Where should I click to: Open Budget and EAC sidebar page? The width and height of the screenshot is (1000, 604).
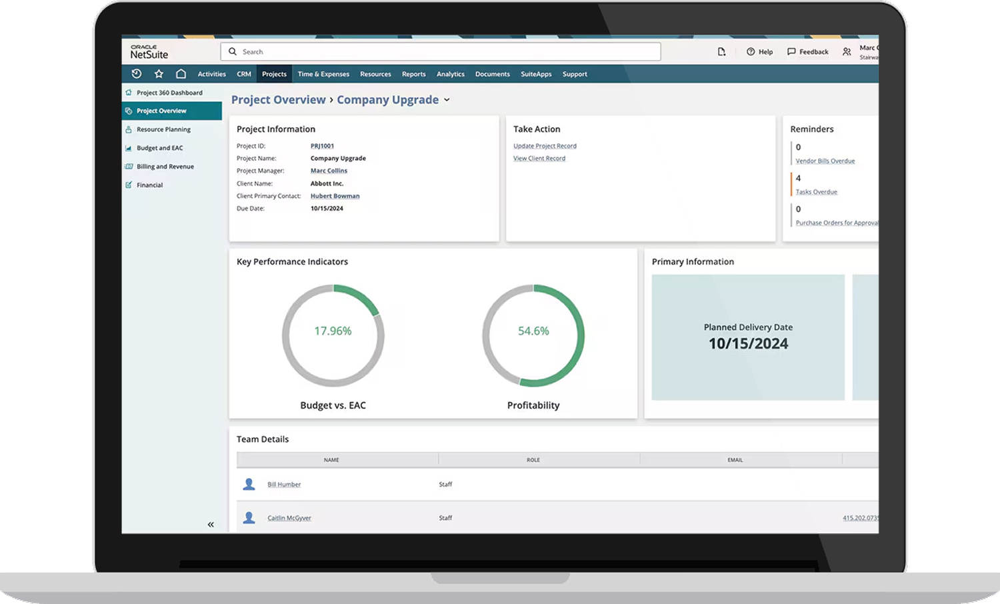[x=159, y=148]
